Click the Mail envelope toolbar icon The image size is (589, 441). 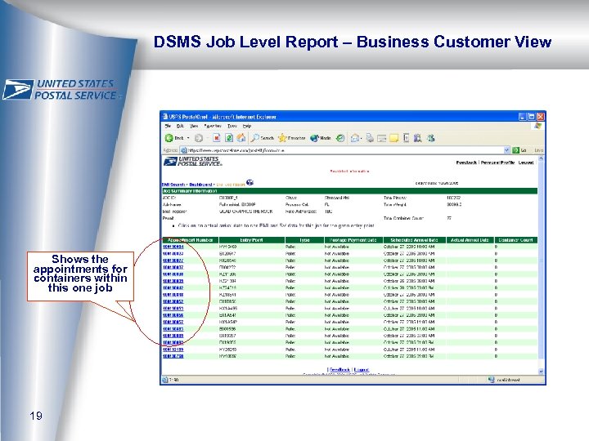(x=354, y=138)
